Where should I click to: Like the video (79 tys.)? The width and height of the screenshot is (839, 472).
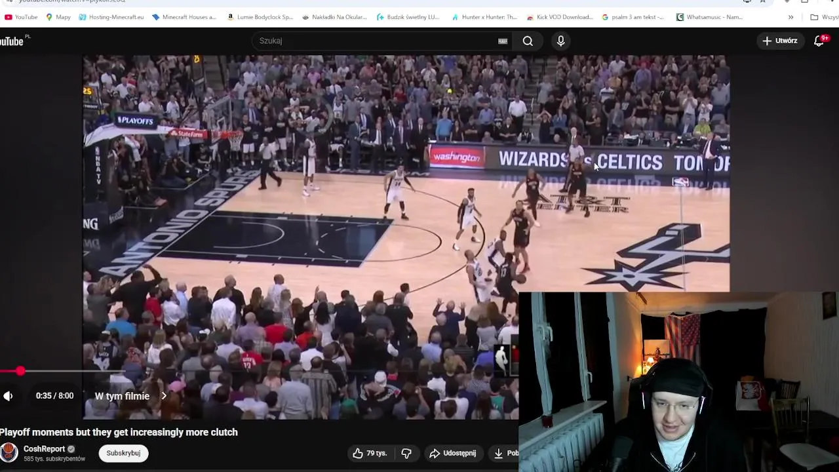pos(370,453)
